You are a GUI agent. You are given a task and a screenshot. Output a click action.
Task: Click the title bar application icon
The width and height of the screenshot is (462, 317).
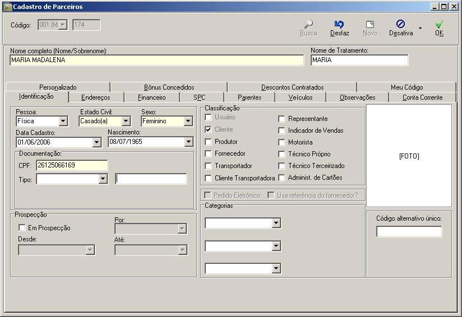click(x=7, y=7)
